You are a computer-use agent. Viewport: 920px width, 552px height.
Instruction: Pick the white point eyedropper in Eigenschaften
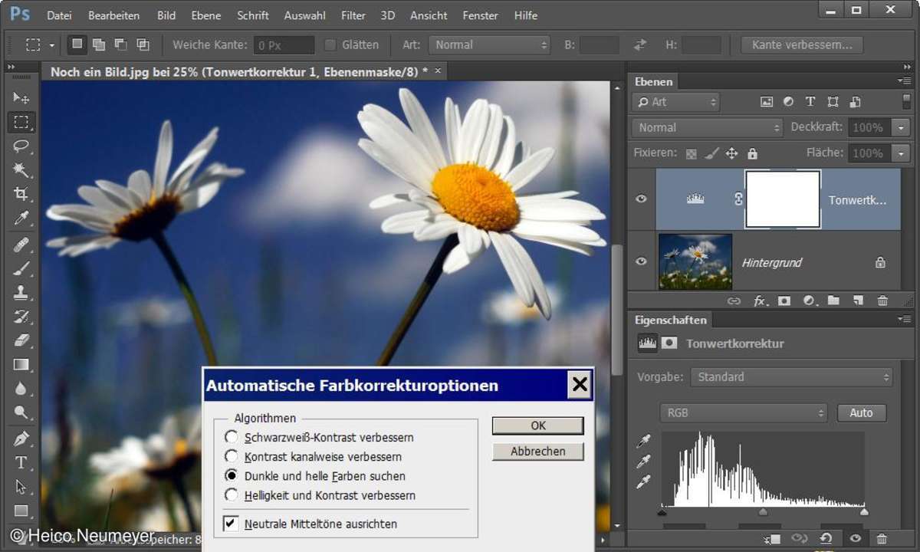point(643,481)
